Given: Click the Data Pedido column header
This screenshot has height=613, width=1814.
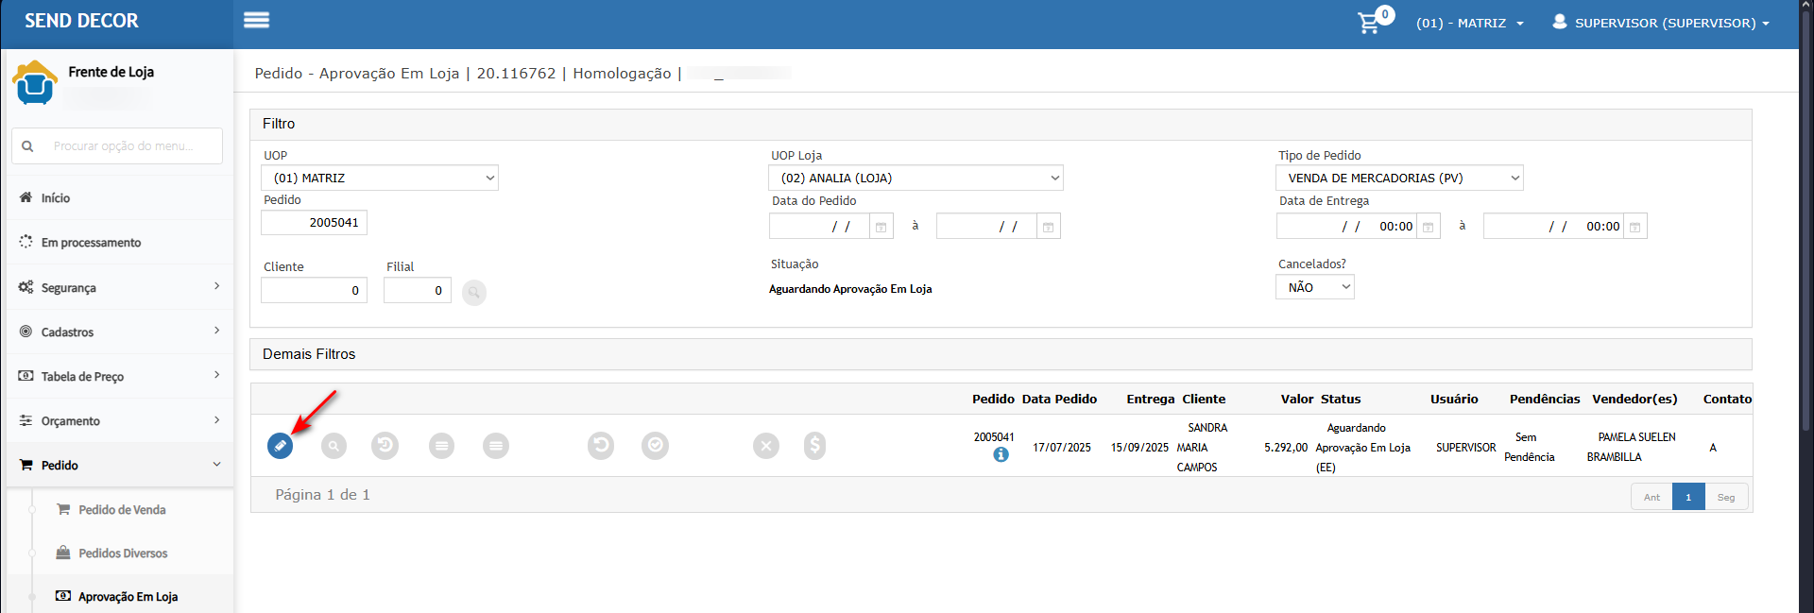Looking at the screenshot, I should 1059,399.
